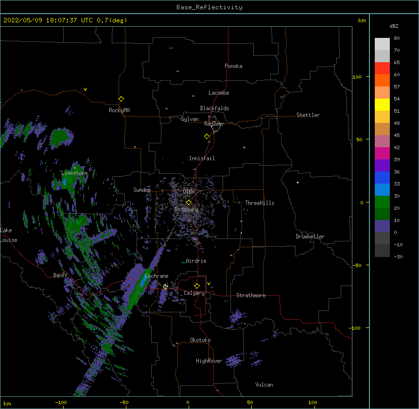The width and height of the screenshot is (419, 409).
Task: Select the yellow V marker northwest of RockyMH
Action: 85,89
